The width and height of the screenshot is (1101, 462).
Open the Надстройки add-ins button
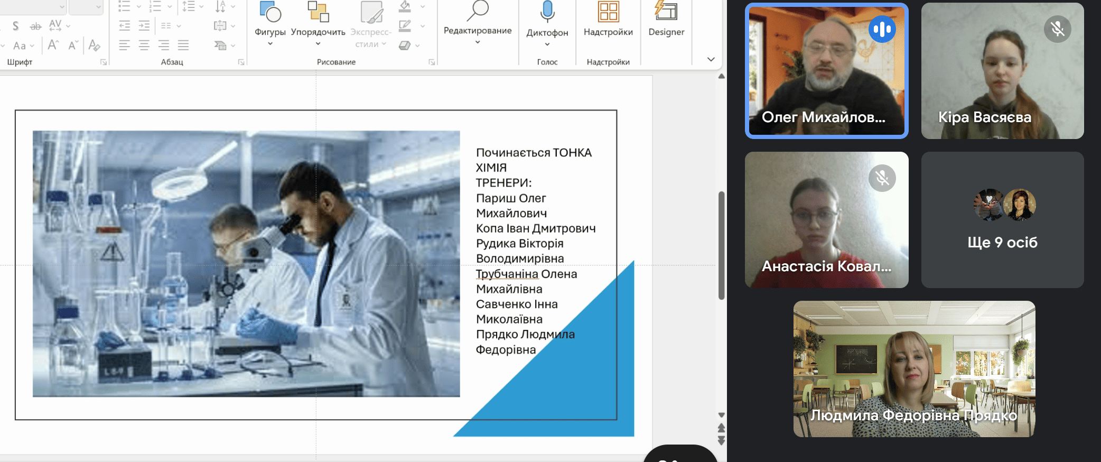608,20
